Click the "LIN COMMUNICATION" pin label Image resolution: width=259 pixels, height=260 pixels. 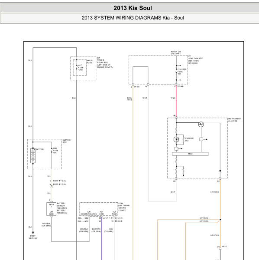[x=89, y=213]
